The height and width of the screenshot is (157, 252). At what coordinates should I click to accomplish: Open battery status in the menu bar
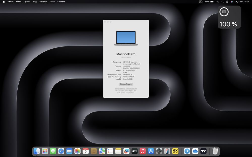click(x=209, y=2)
